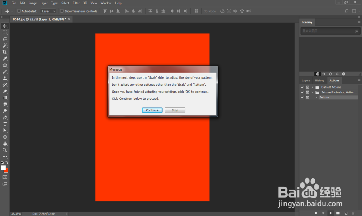362x216 pixels.
Task: Click the Search icon in options bar
Action: pyautogui.click(x=346, y=11)
